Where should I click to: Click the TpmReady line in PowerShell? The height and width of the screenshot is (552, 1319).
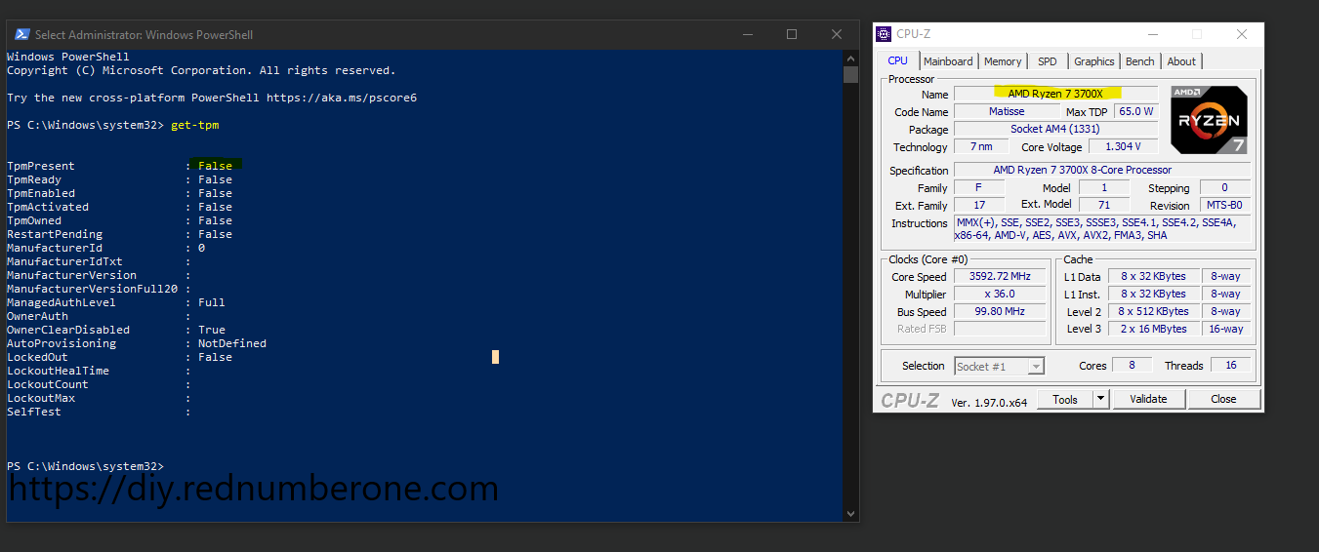[119, 179]
